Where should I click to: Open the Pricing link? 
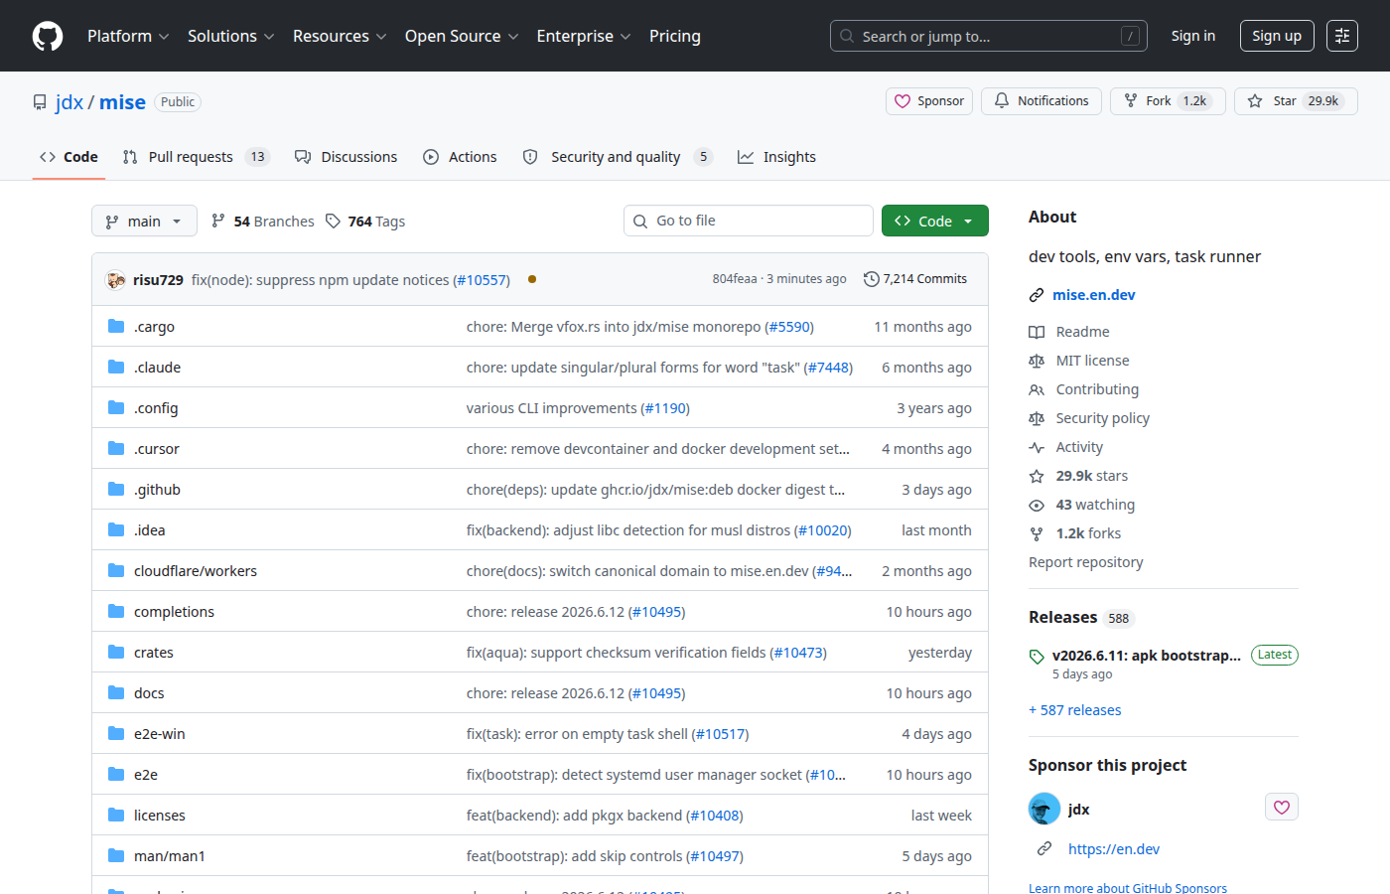pos(675,36)
